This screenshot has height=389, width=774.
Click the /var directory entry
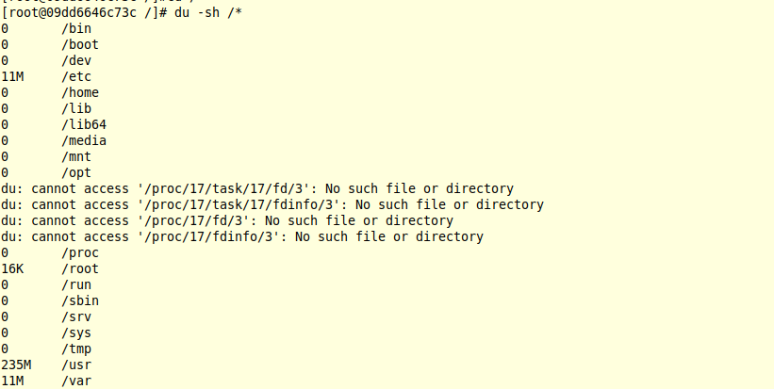(x=76, y=381)
